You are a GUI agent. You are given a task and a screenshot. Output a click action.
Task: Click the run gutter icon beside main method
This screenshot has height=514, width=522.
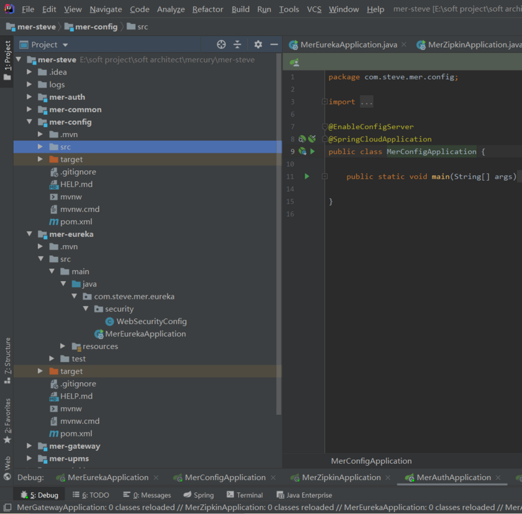click(307, 177)
